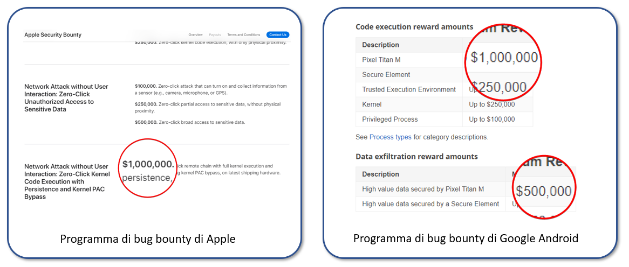Follow the Process types link
This screenshot has height=267, width=629.
tap(390, 137)
